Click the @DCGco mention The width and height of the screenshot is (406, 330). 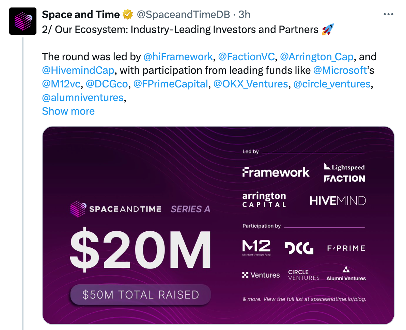click(x=107, y=84)
